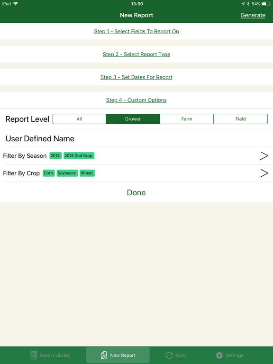
Task: Tap the battery indicator icon
Action: (x=266, y=4)
